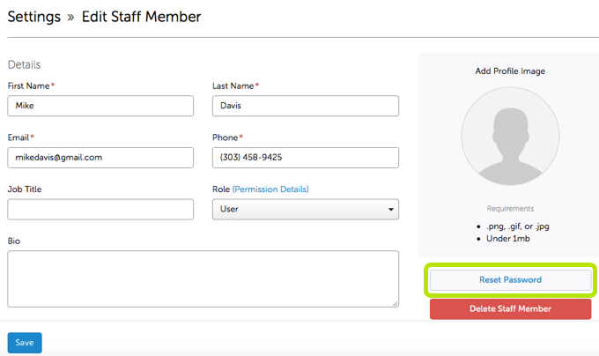599x356 pixels.
Task: Click the Add Profile Image caption
Action: 510,70
